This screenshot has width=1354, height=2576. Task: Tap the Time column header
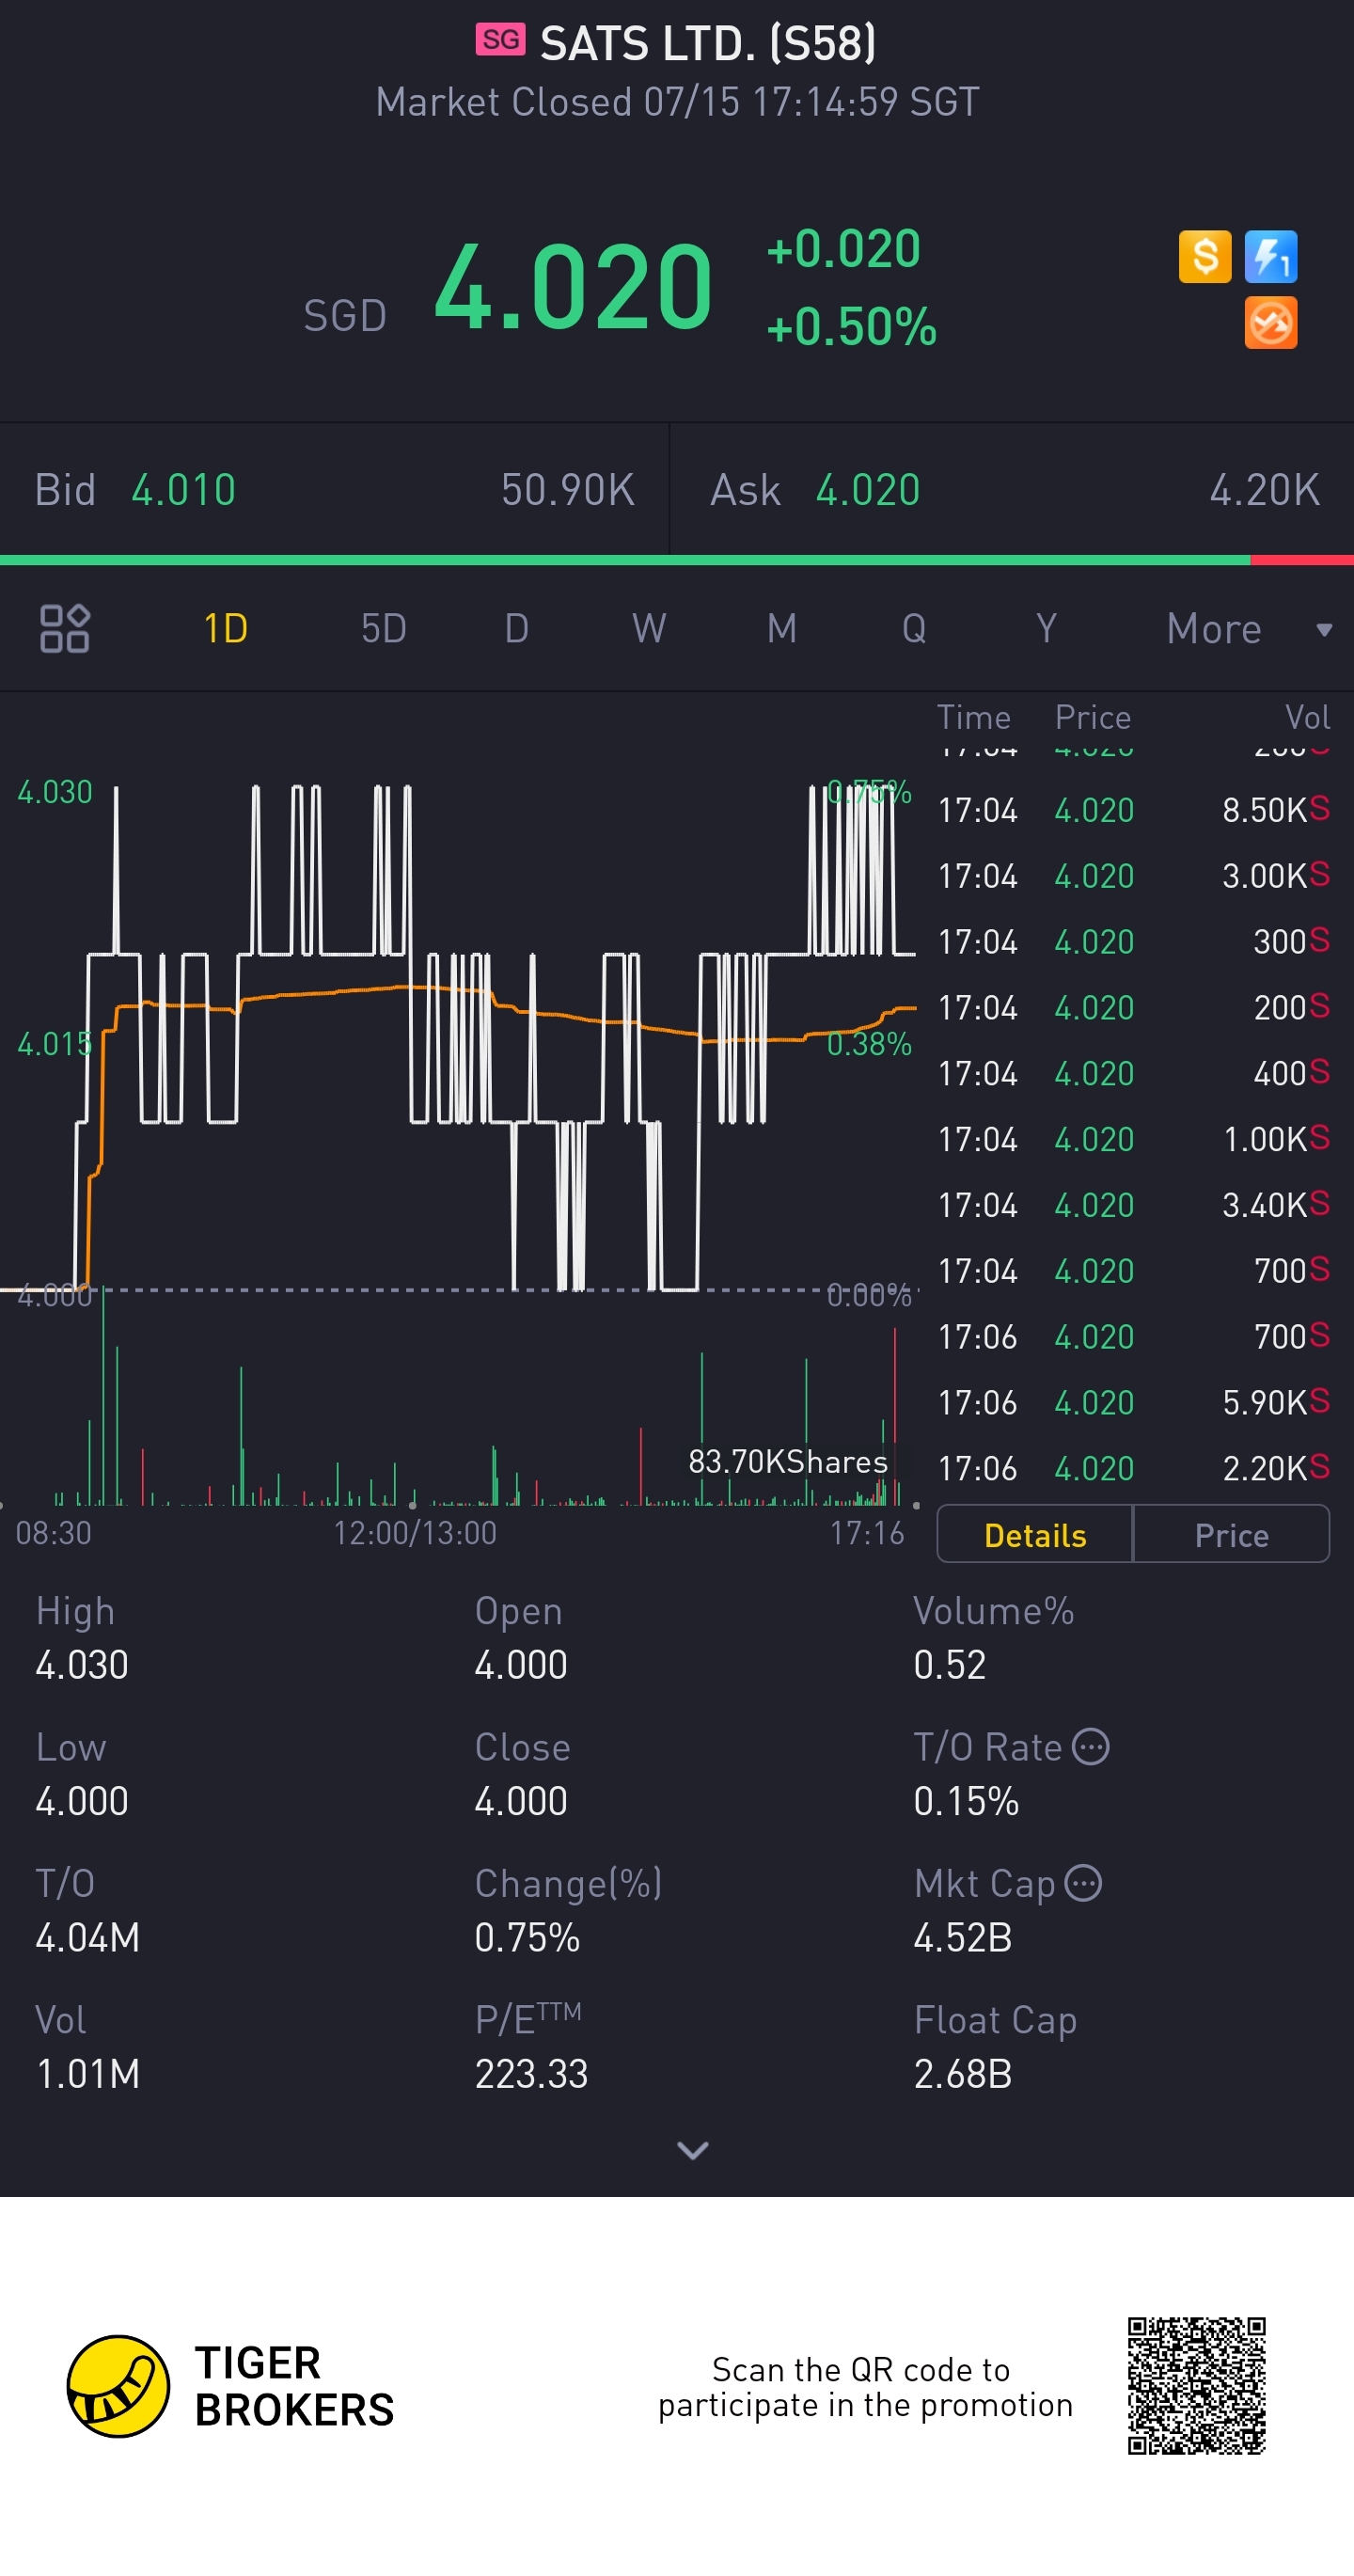tap(973, 717)
